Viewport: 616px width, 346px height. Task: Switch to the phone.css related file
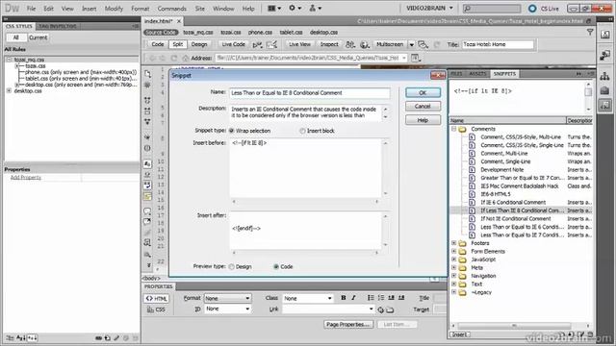pos(260,32)
